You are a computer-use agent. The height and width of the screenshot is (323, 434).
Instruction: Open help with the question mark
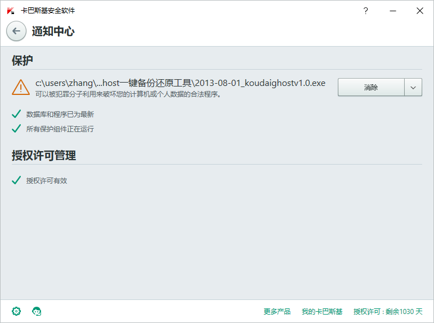pyautogui.click(x=365, y=11)
